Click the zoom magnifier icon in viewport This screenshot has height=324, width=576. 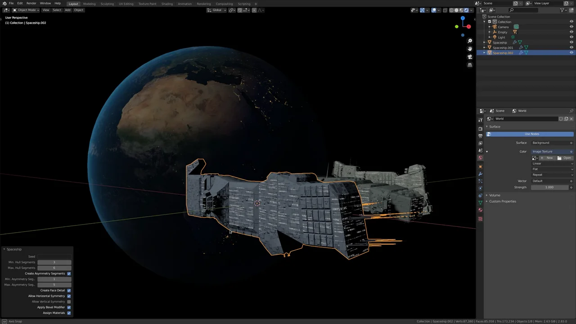point(470,41)
